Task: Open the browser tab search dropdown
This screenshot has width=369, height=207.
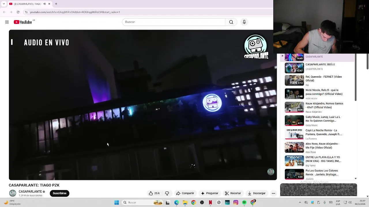Action: (4, 4)
